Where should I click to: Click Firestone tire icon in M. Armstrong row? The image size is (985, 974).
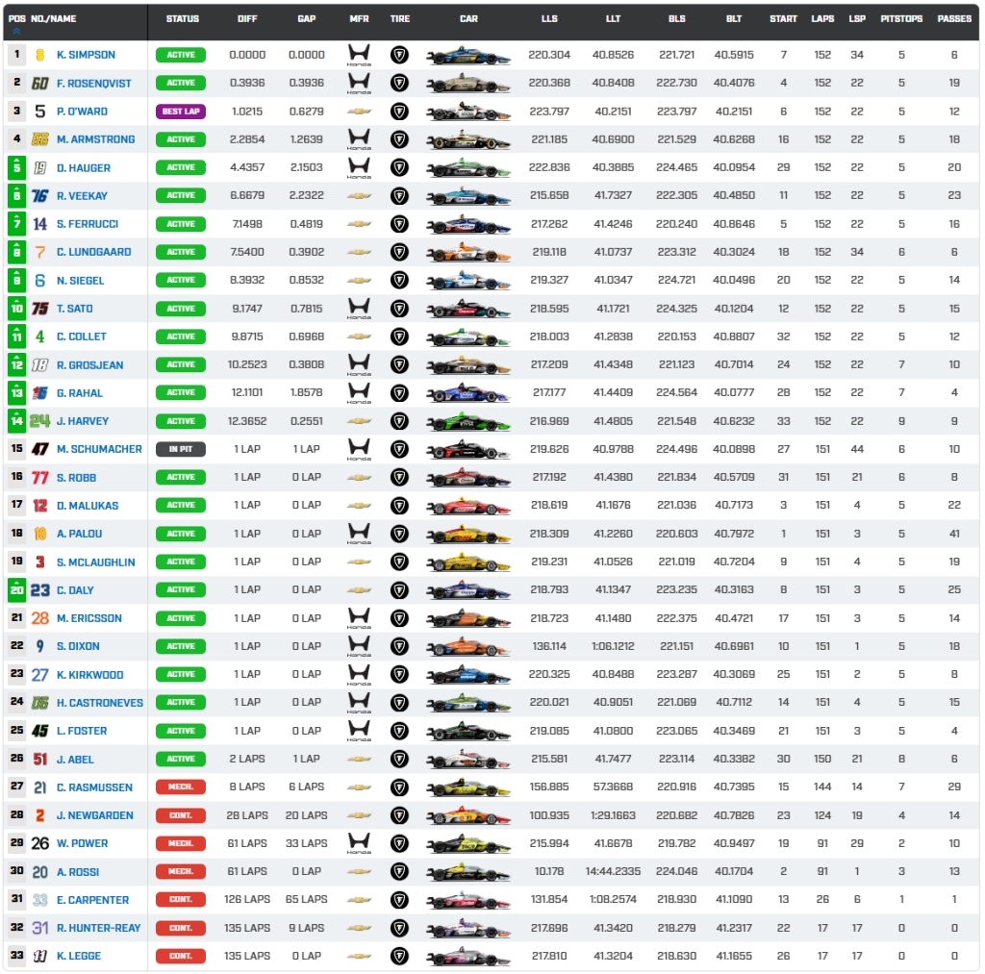point(399,139)
